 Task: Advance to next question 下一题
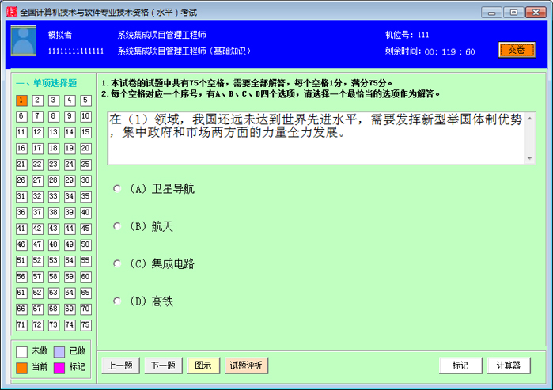163,365
